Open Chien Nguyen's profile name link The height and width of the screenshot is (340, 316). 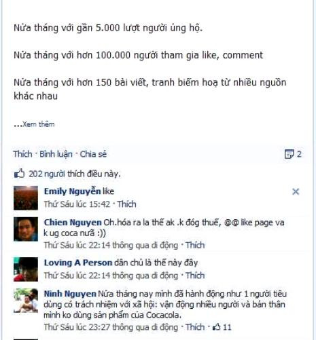pos(73,223)
